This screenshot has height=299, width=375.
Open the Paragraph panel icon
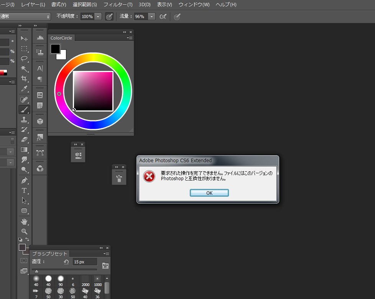click(39, 79)
